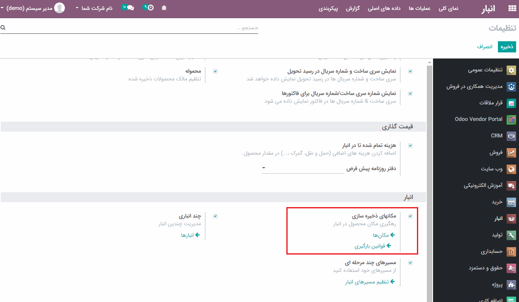Click the انصراف discard button
Viewport: 519px width, 302px height.
coord(485,47)
